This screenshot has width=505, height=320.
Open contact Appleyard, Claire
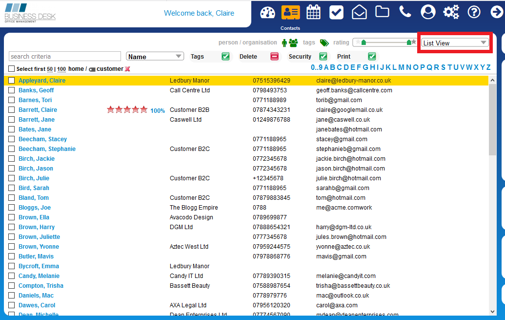click(42, 80)
